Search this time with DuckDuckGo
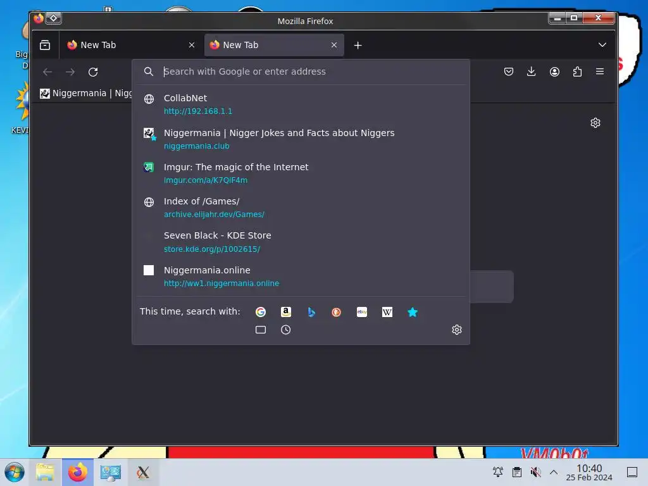Screen dimensions: 648x486 (337, 312)
